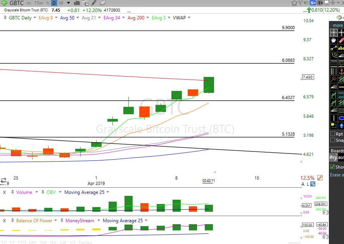Open the EAvg 8 dropdown arrow

click(56, 17)
